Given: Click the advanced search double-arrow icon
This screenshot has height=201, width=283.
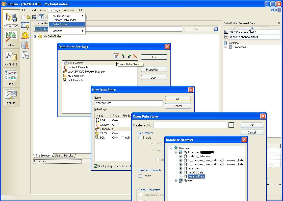Looking at the screenshot, I should coord(216,29).
